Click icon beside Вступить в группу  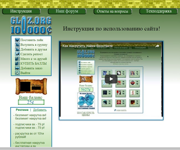(x=17, y=45)
